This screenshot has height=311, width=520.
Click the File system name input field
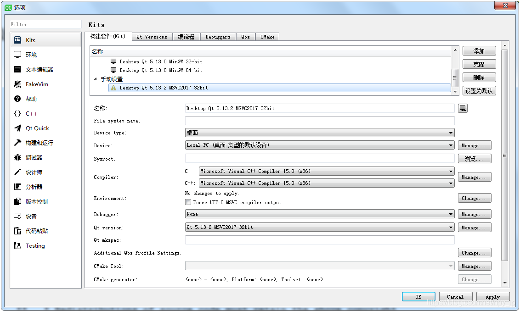coord(320,121)
